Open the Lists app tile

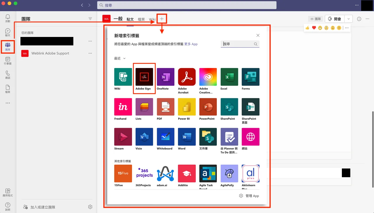coord(144,107)
